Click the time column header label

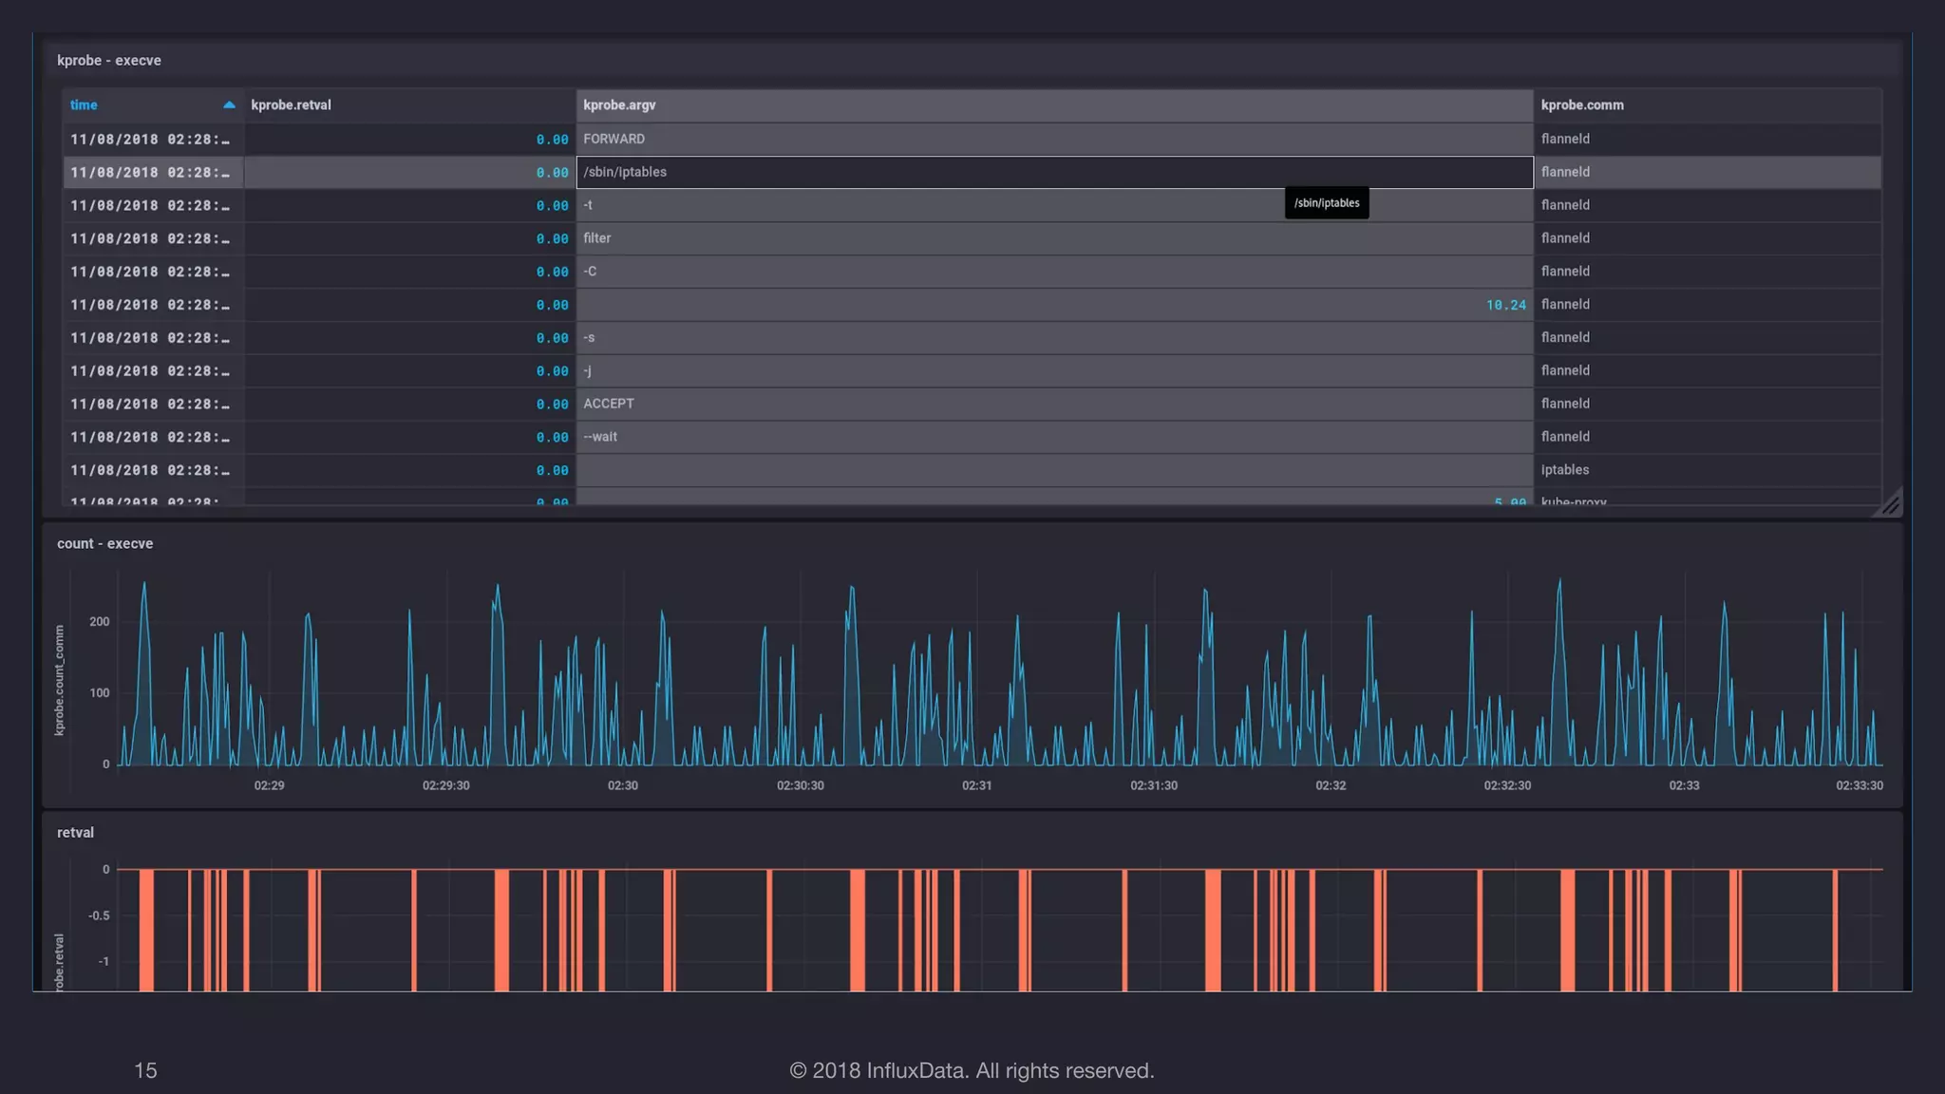pyautogui.click(x=84, y=105)
